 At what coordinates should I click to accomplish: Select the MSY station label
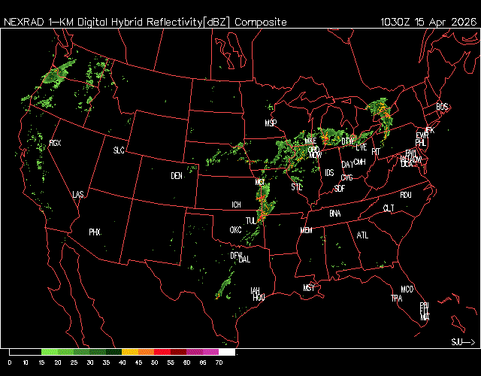tap(309, 288)
